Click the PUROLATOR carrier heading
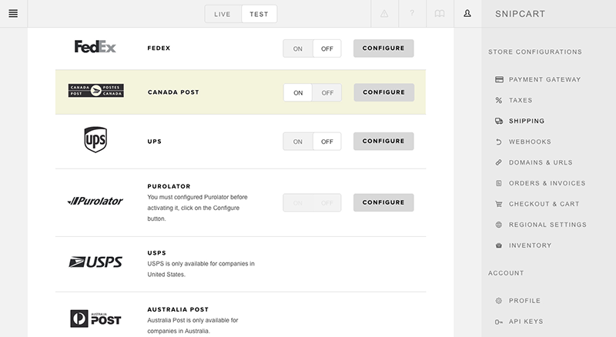616x337 pixels. pos(169,186)
